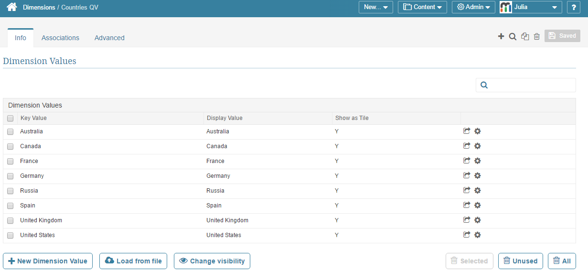Click the plus icon in top toolbar
This screenshot has height=272, width=588.
501,36
